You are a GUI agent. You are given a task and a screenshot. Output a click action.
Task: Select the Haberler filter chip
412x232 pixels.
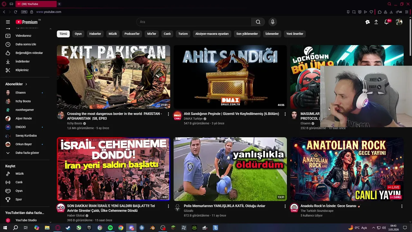[x=95, y=34]
